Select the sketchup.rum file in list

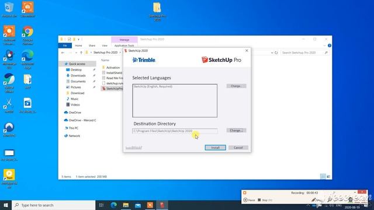coord(115,83)
